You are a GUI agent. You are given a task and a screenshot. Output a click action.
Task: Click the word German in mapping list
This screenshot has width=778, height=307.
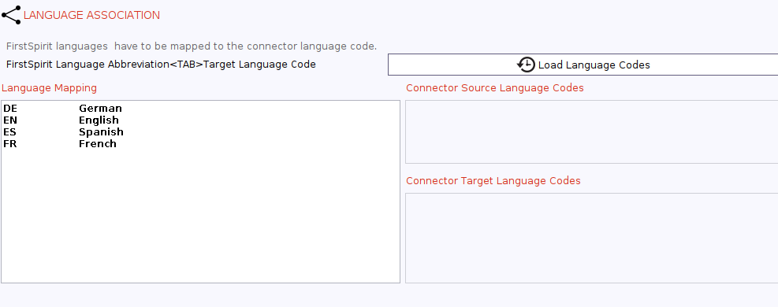point(100,108)
